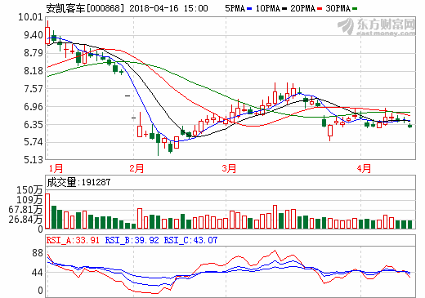Viewport: 425px width, 298px height.
Task: Click the green 30PMA legend swatch
Action: point(355,9)
